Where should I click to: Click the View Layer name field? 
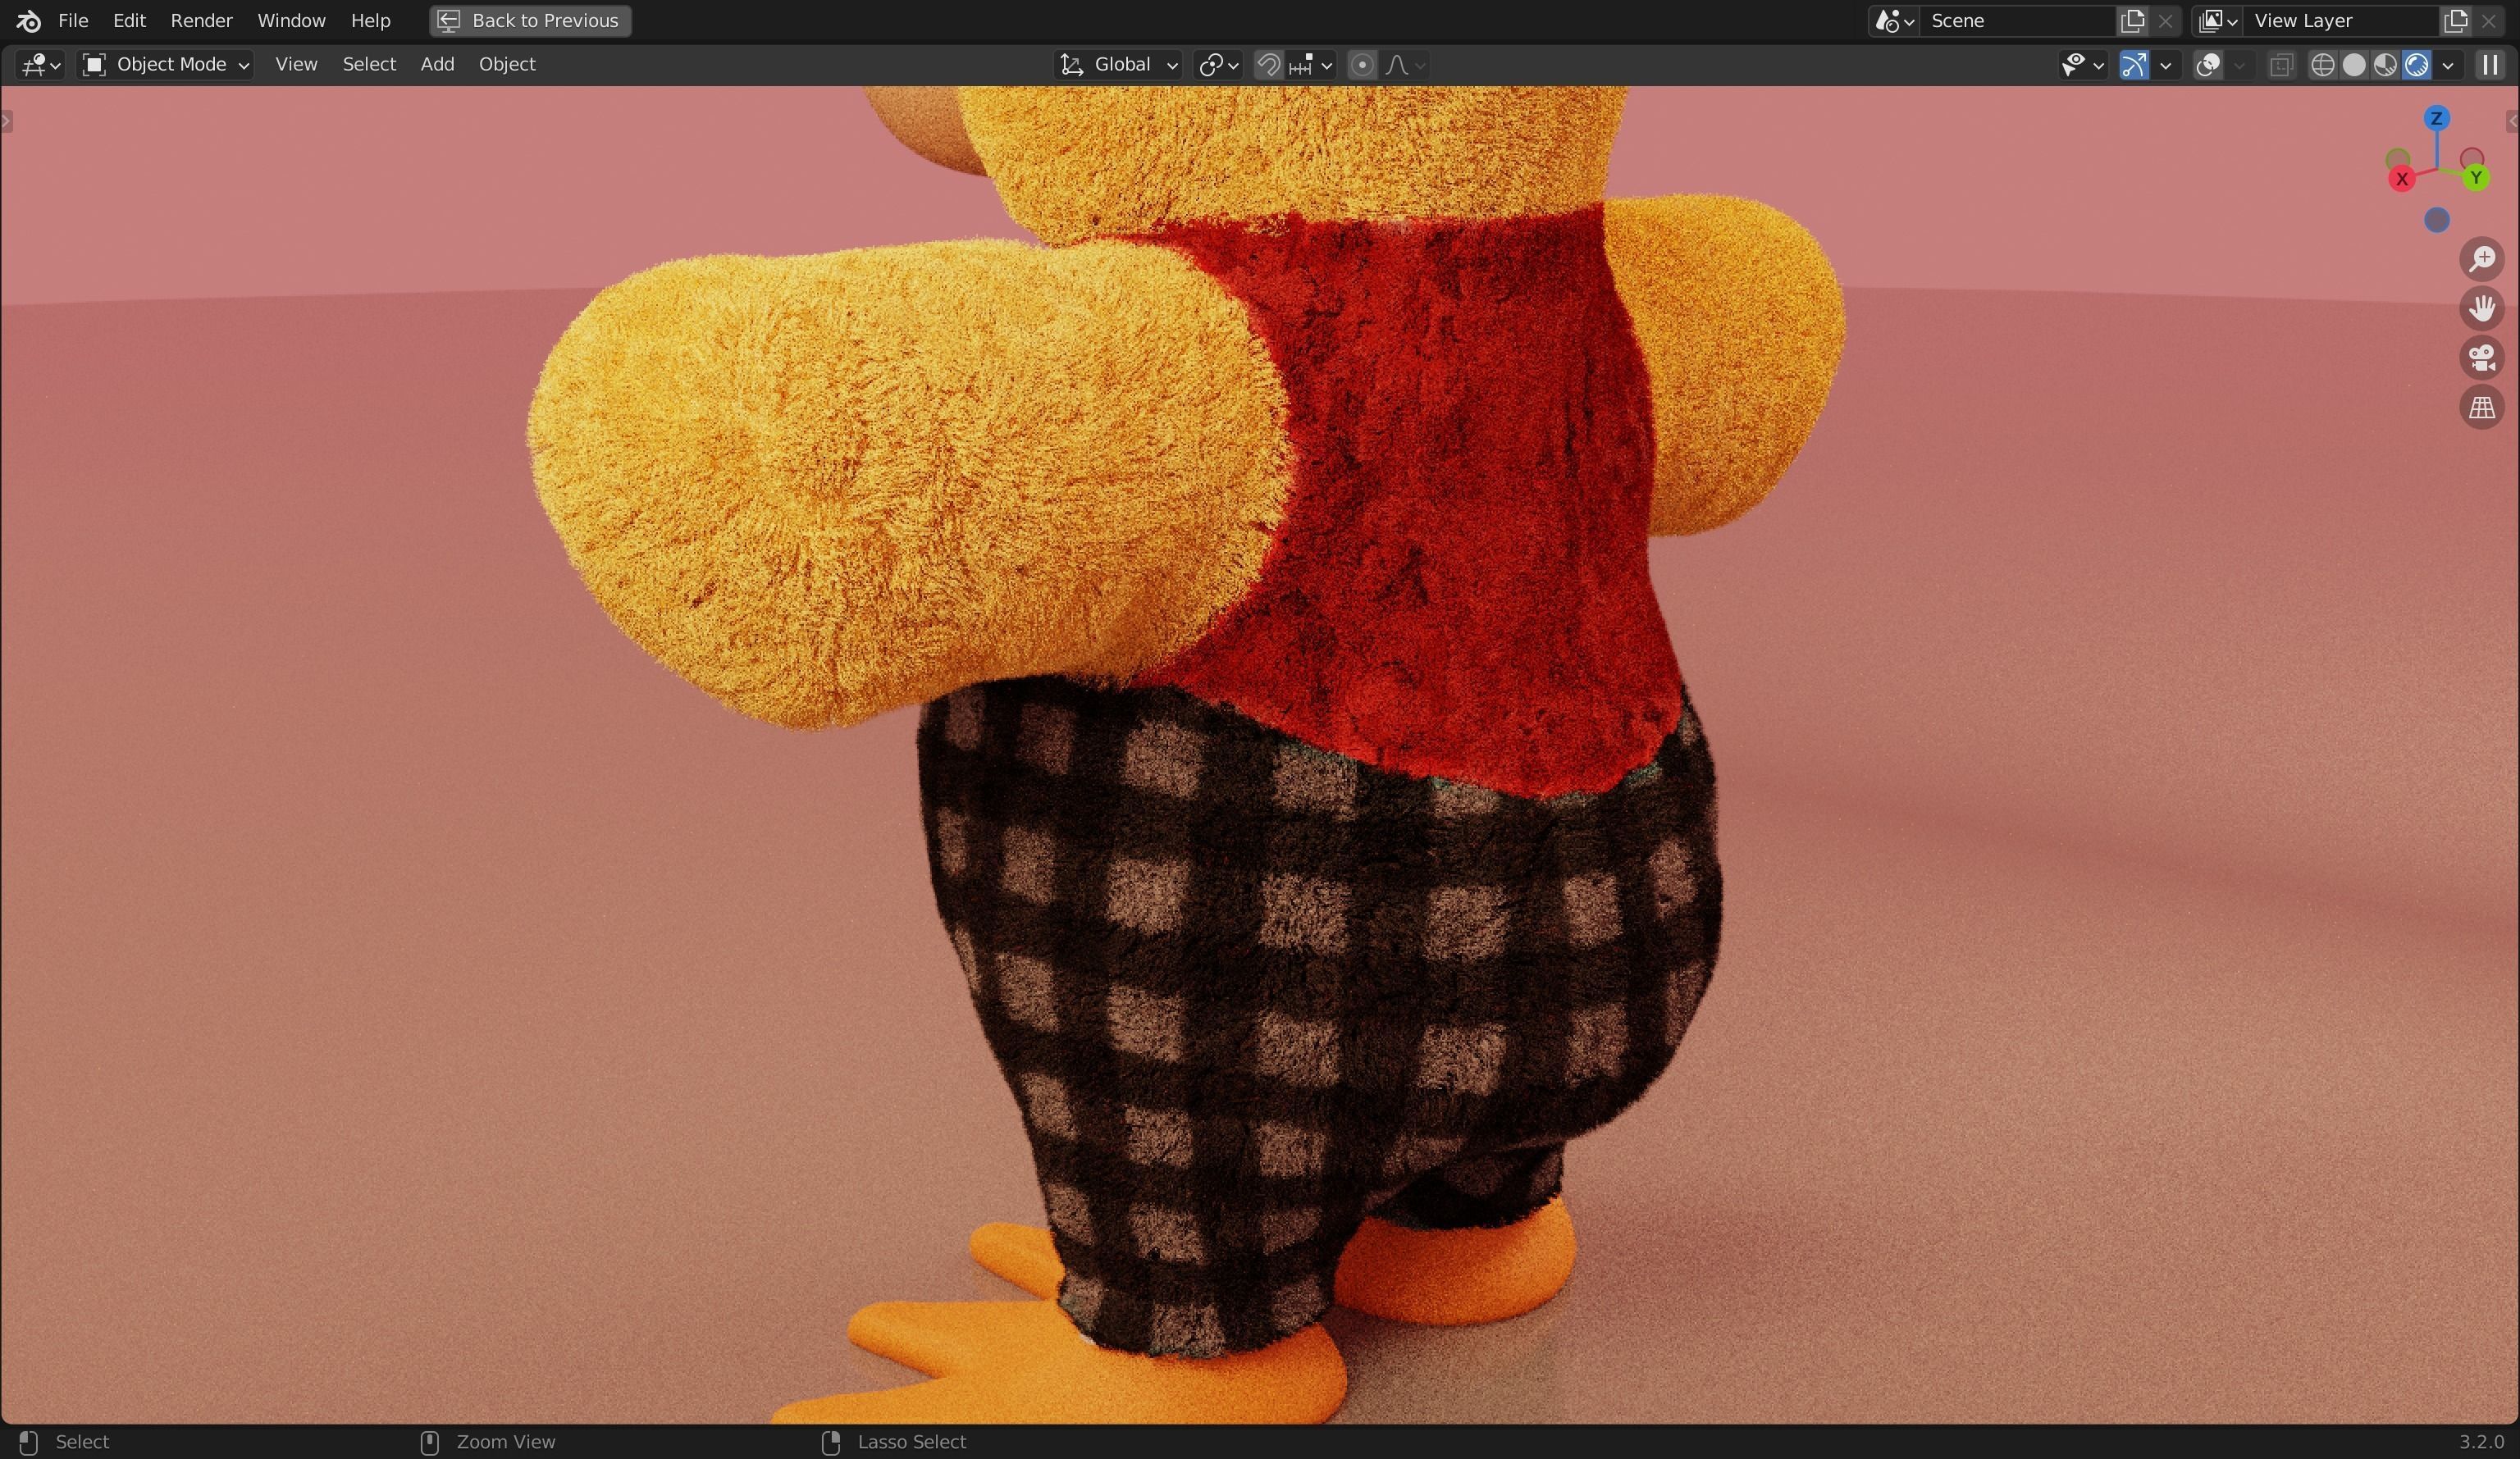tap(2340, 21)
